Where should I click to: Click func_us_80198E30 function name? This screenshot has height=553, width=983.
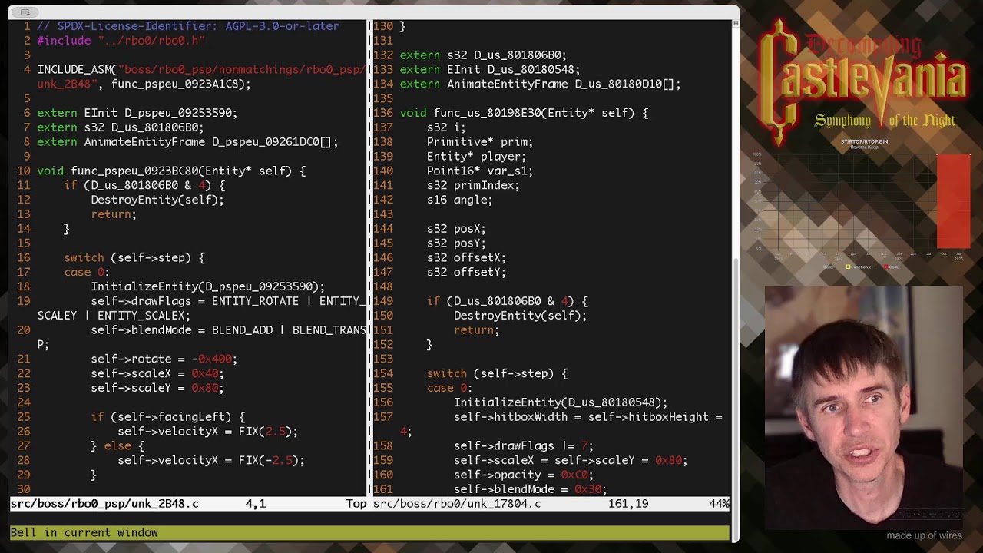point(487,113)
